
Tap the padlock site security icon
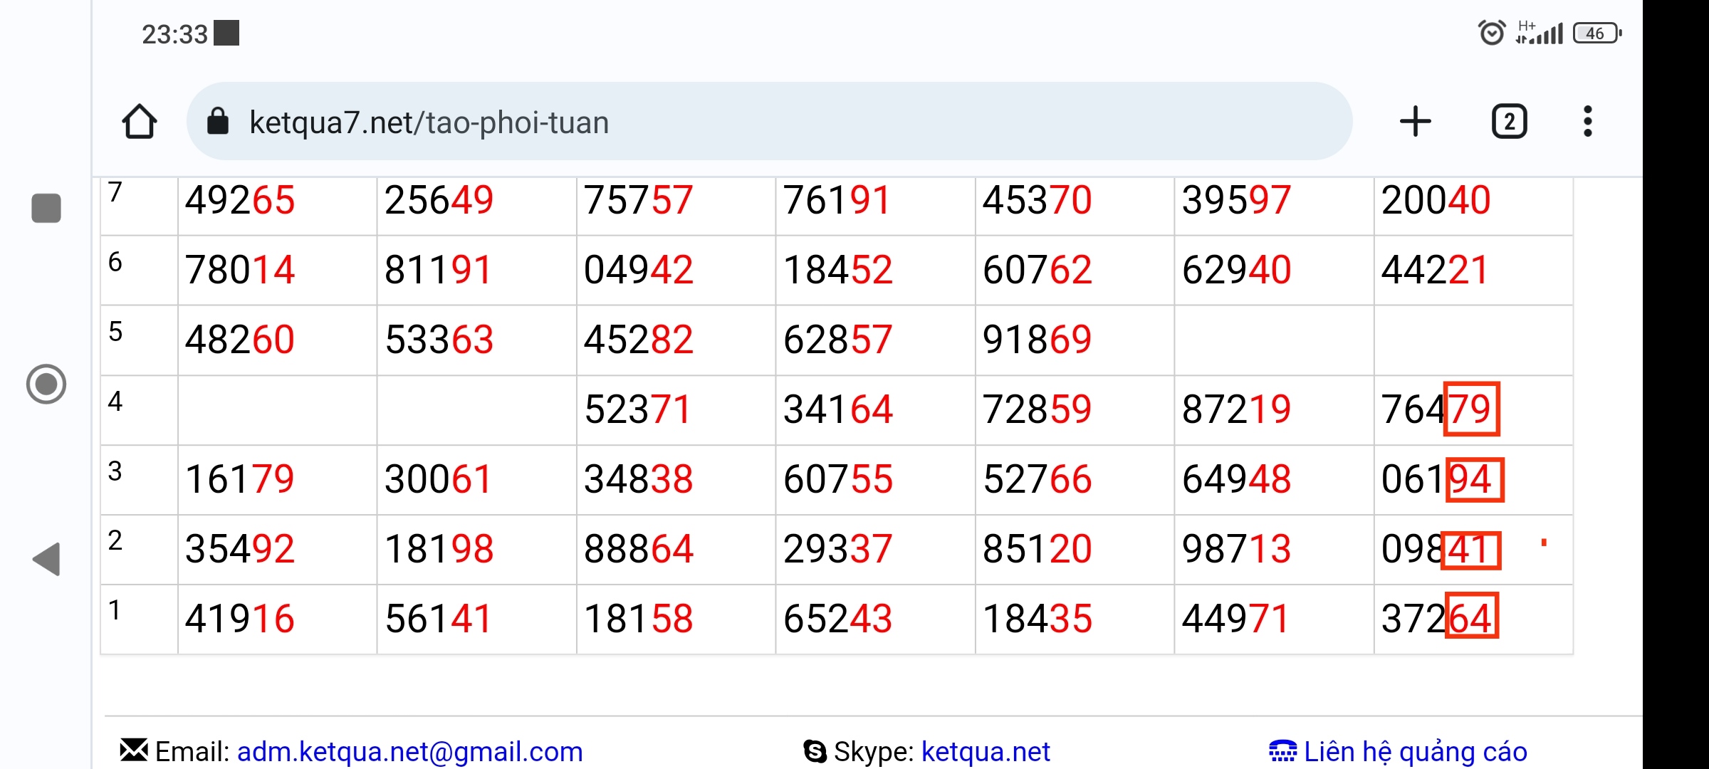click(218, 122)
